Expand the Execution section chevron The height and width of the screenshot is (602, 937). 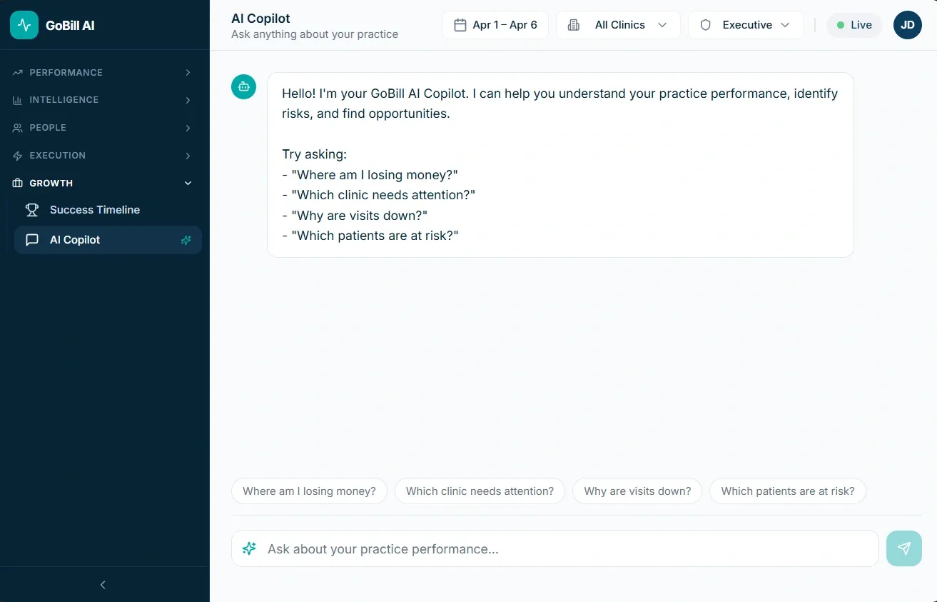[188, 156]
